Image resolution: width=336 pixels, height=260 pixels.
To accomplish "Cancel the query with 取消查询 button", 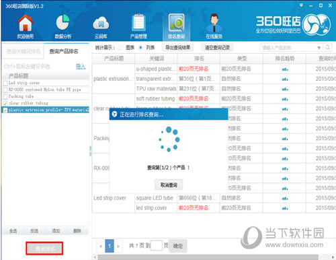I will point(169,185).
